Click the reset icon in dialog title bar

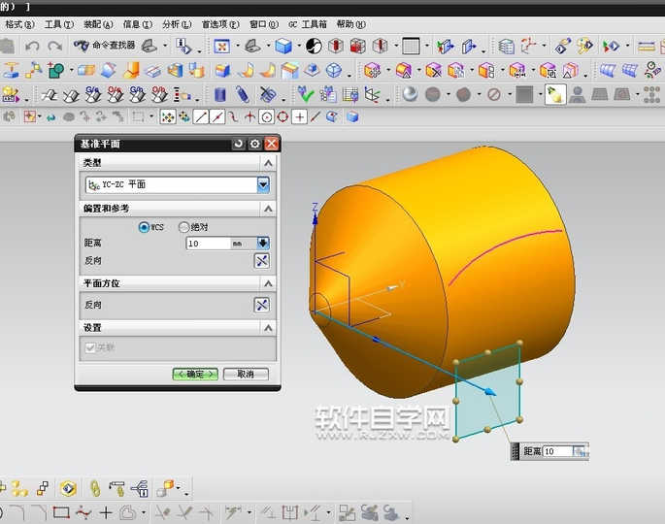(x=239, y=144)
